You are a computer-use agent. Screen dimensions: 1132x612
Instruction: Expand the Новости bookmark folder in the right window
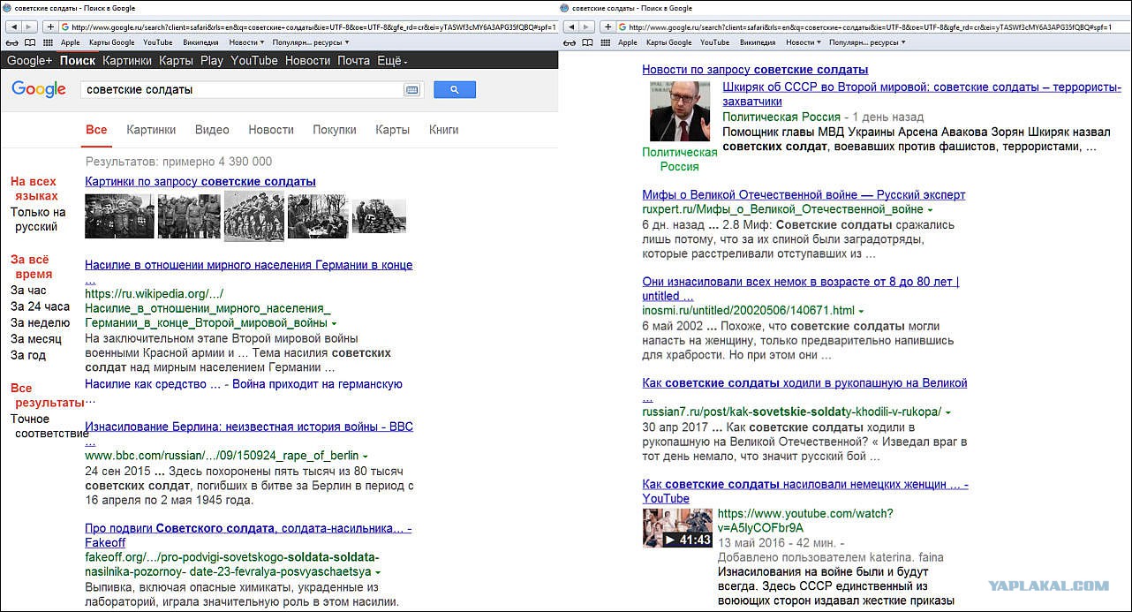point(804,42)
